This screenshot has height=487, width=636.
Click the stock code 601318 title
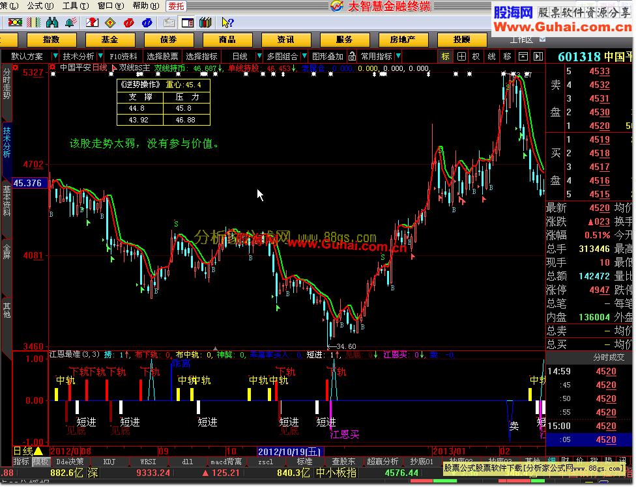coord(579,57)
